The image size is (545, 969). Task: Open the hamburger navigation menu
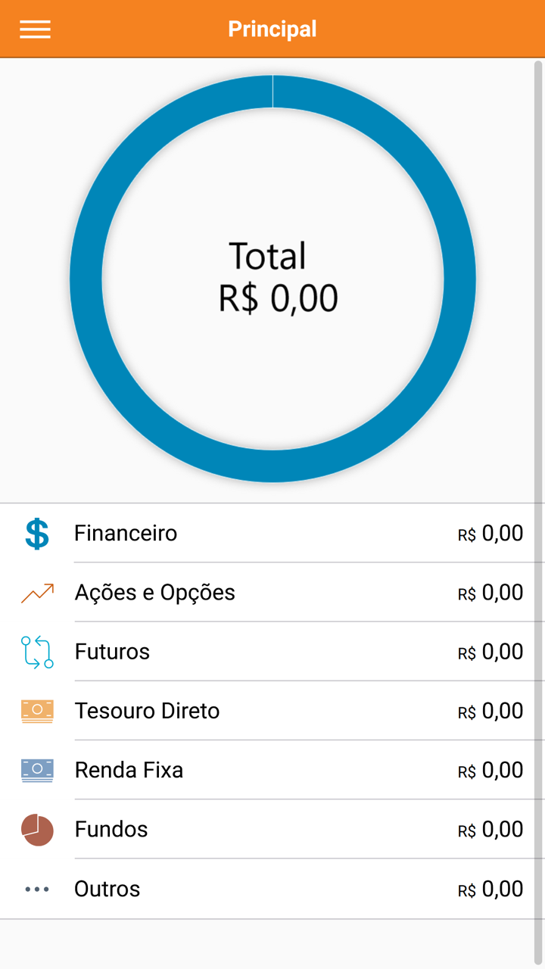[35, 30]
